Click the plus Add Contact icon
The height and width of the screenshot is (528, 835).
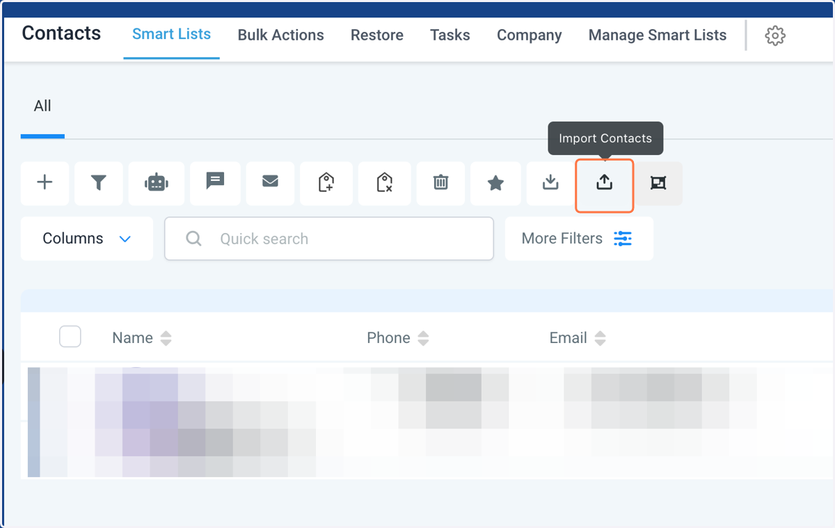pyautogui.click(x=45, y=183)
